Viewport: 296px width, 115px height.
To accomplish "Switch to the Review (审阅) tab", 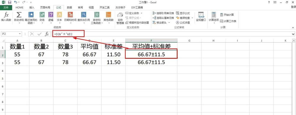I will [81, 7].
